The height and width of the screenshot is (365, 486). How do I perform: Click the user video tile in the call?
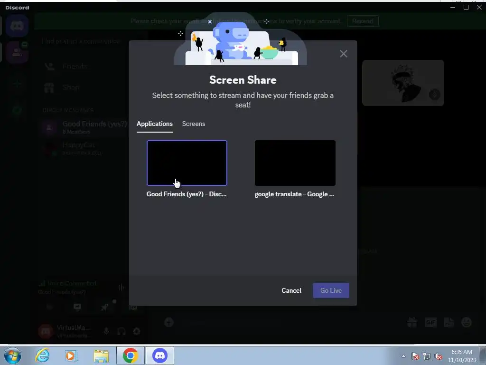403,83
